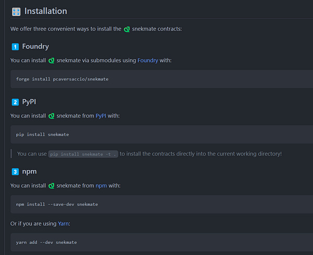Follow the npm hyperlink in the sentence

click(x=101, y=186)
